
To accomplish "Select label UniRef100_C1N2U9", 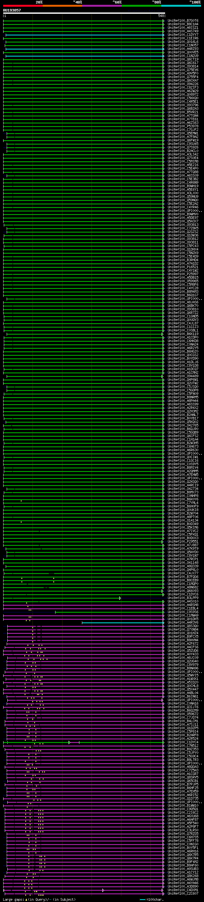I will click(183, 56).
